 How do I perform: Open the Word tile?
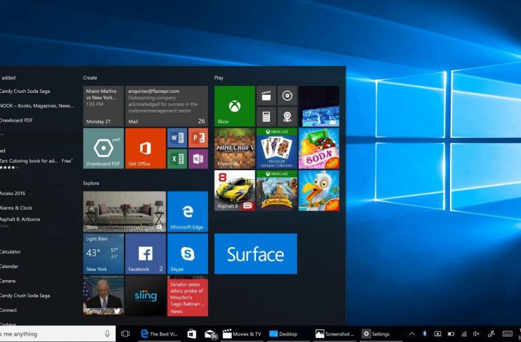click(177, 138)
